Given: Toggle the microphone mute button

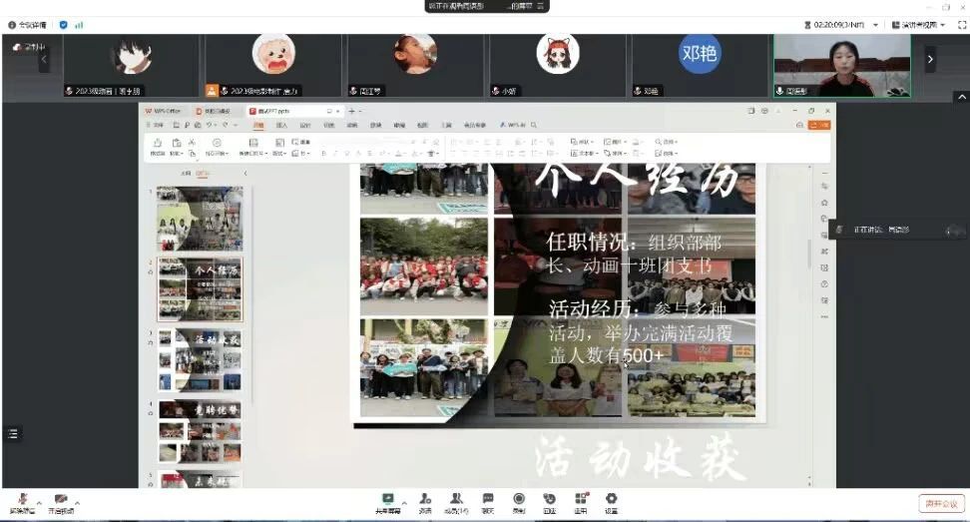Looking at the screenshot, I should pyautogui.click(x=22, y=500).
